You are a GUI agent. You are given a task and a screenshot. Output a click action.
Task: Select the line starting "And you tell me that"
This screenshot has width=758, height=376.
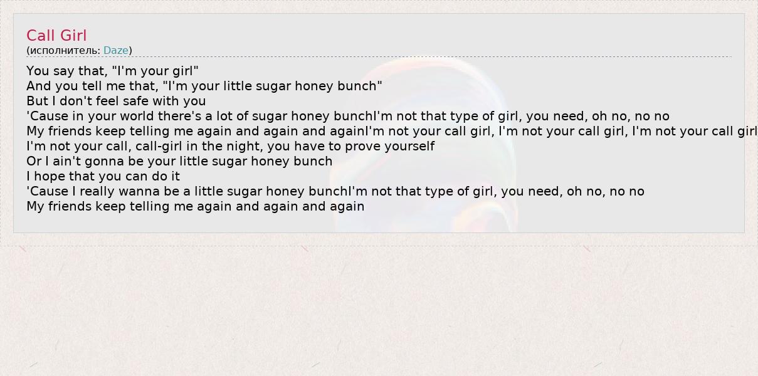(x=204, y=86)
